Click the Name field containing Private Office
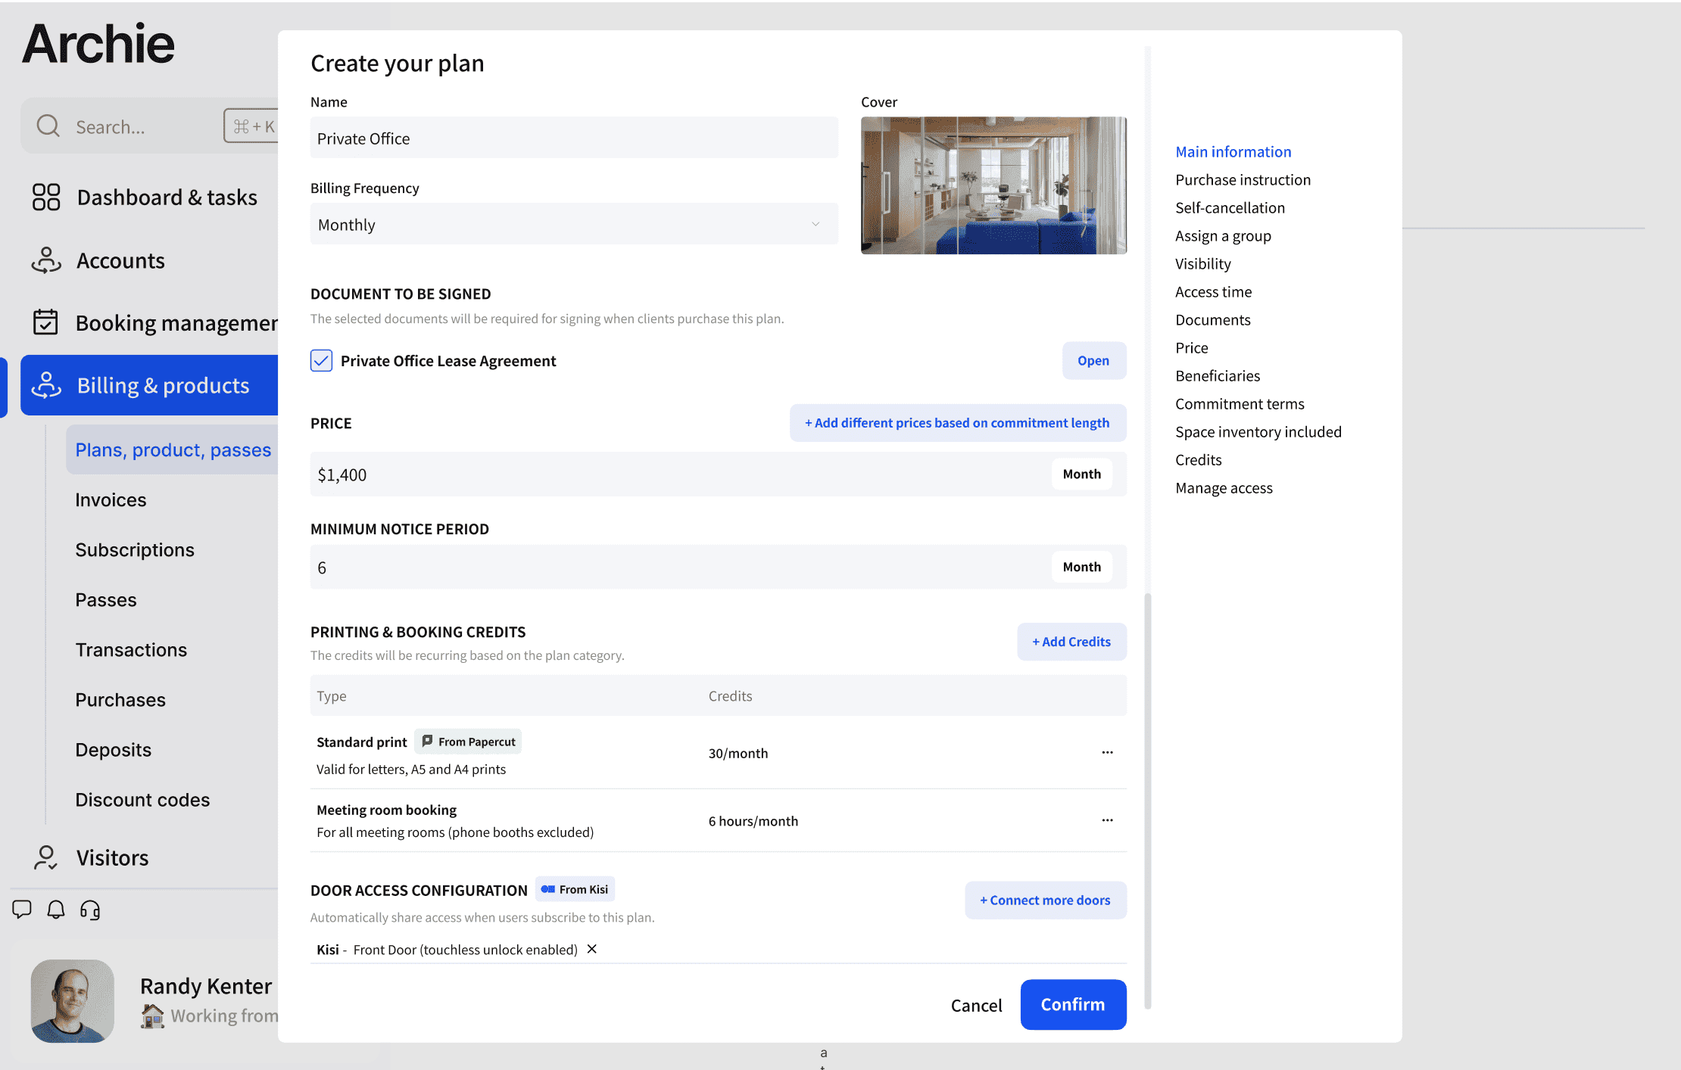 coord(573,138)
